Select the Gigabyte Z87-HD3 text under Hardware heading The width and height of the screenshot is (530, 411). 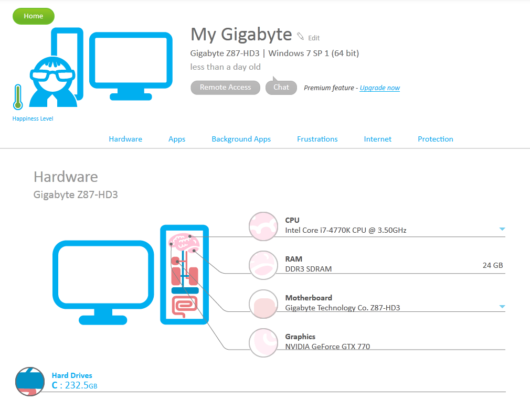(x=76, y=195)
